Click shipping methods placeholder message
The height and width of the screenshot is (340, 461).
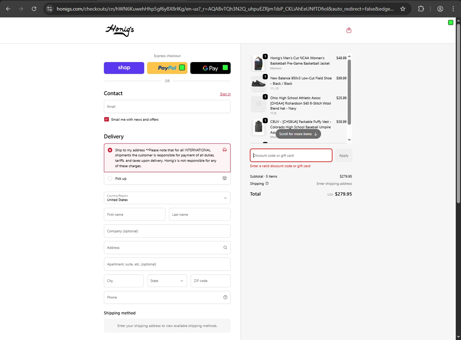pos(167,326)
